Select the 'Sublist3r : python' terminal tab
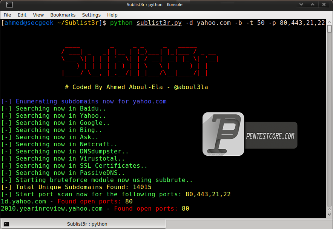 83,224
